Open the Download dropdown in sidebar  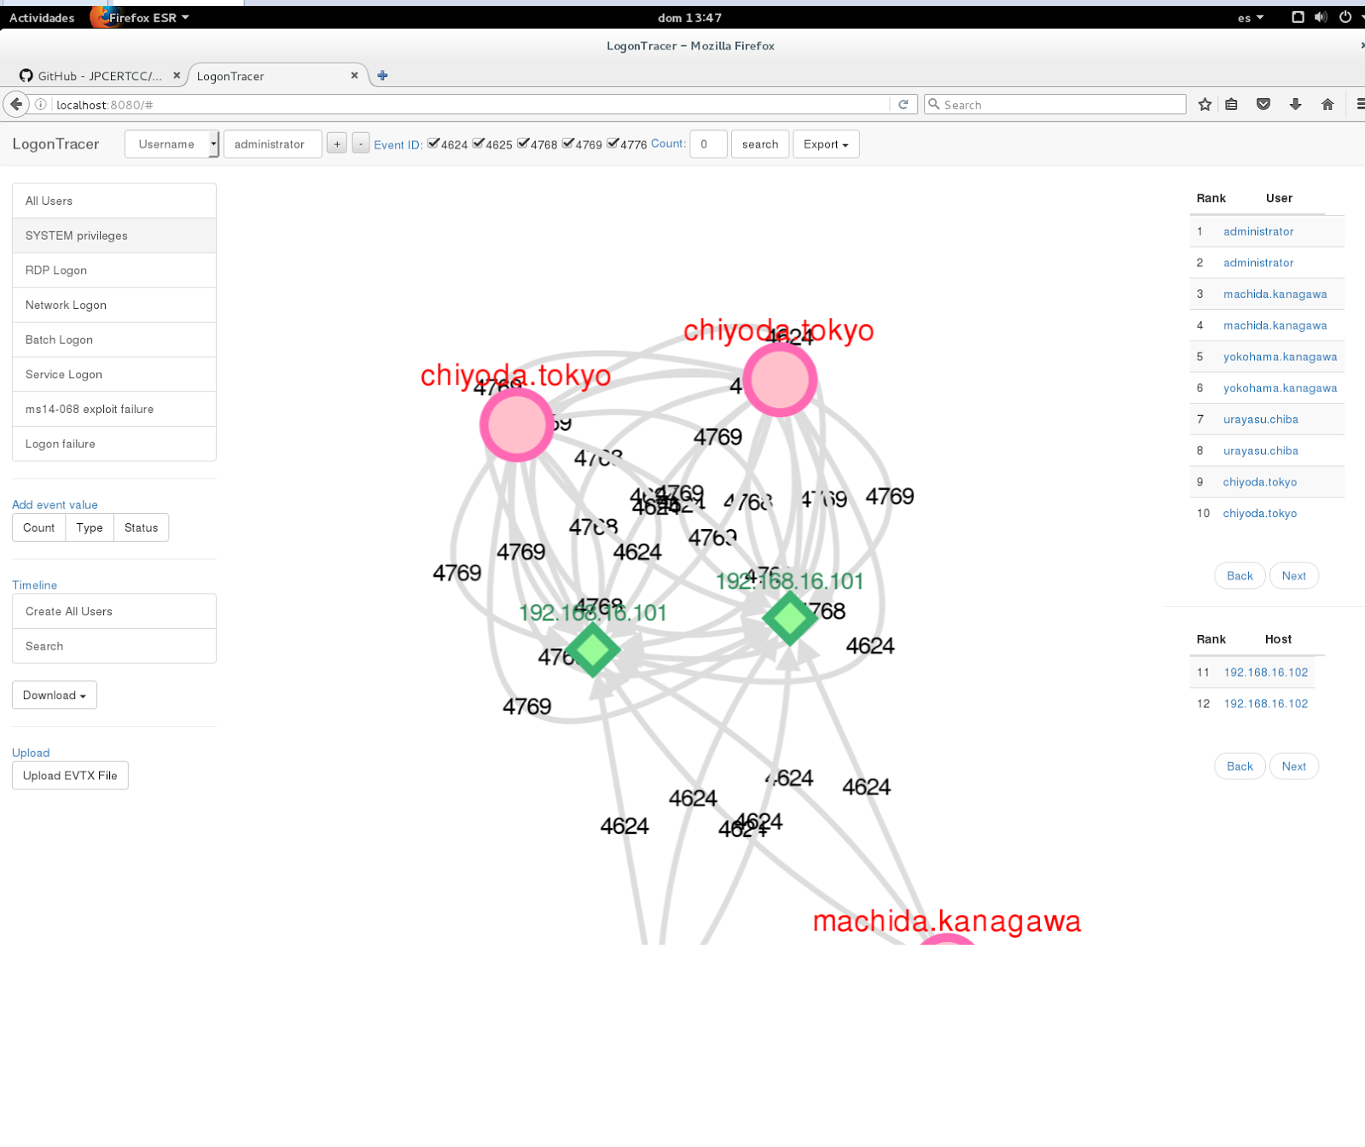(54, 695)
